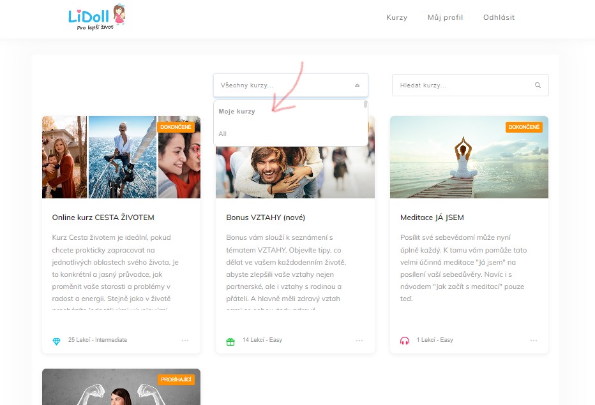Viewport: 595px width, 405px height.
Task: Select the Moje kurzy option
Action: (x=237, y=112)
